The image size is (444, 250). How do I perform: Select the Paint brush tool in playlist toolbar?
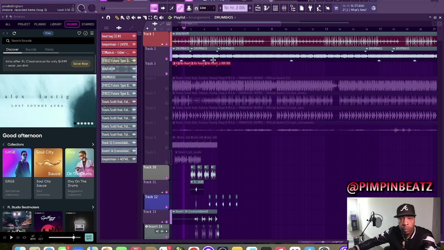click(122, 17)
